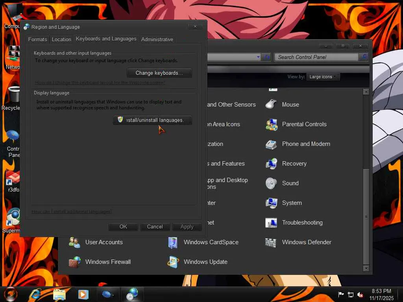Image resolution: width=403 pixels, height=302 pixels.
Task: Click the refresh button beside address bar
Action: [x=266, y=57]
